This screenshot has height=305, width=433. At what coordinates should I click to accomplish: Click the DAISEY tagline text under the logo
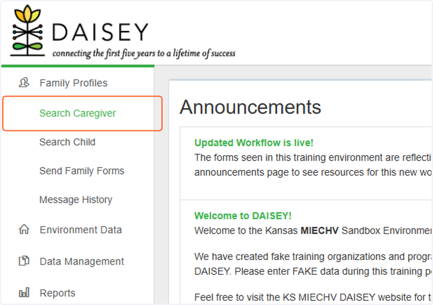click(x=144, y=54)
